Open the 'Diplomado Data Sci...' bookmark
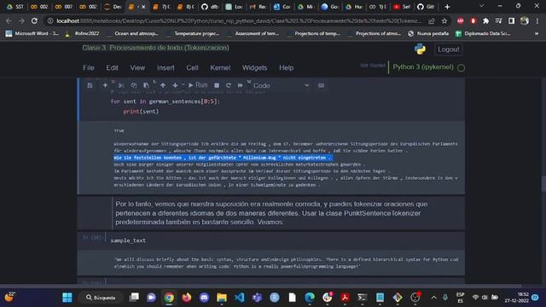This screenshot has height=307, width=546. click(484, 33)
